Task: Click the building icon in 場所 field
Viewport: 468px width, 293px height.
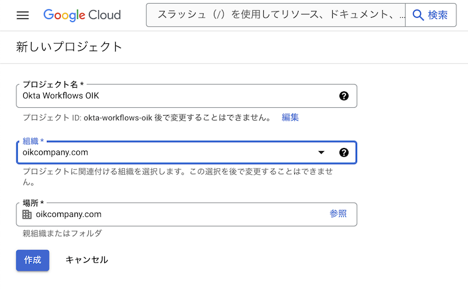Action: click(x=27, y=214)
